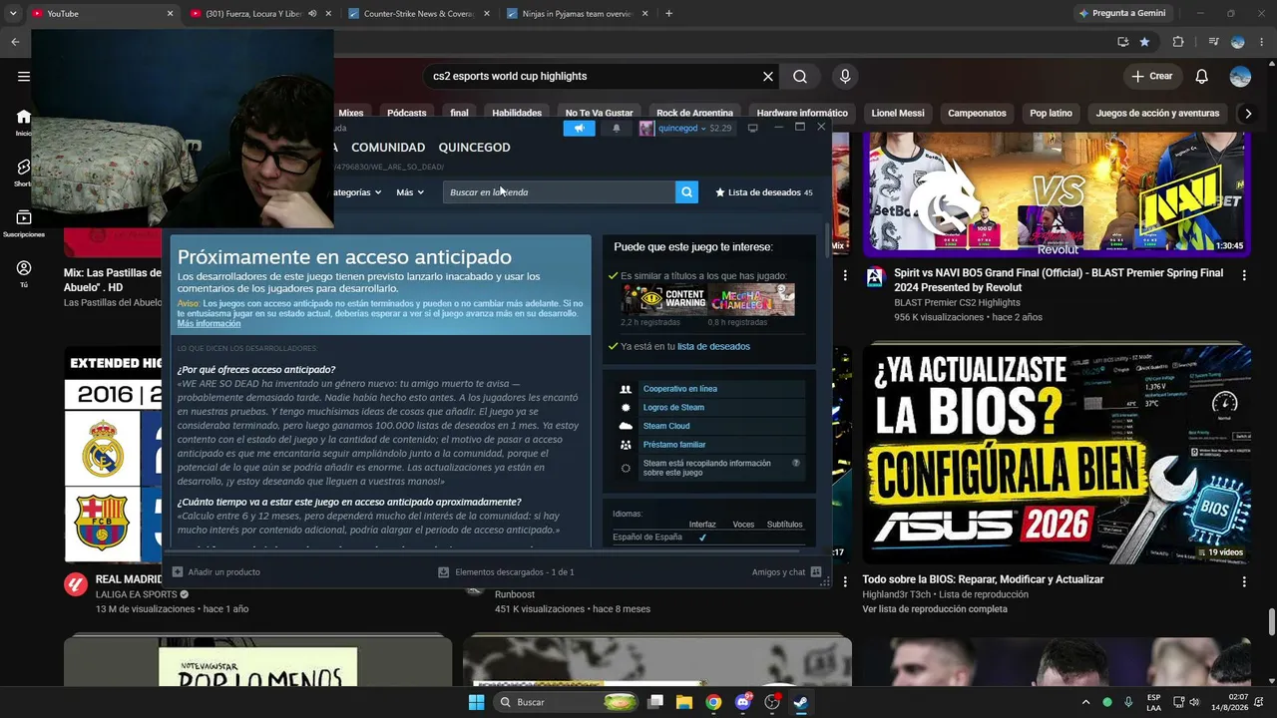Open the QUINCEGOD profile menu in Steam

pos(474,148)
